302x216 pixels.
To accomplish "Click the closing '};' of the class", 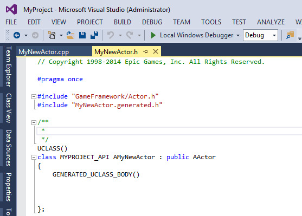I will pyautogui.click(x=41, y=209).
